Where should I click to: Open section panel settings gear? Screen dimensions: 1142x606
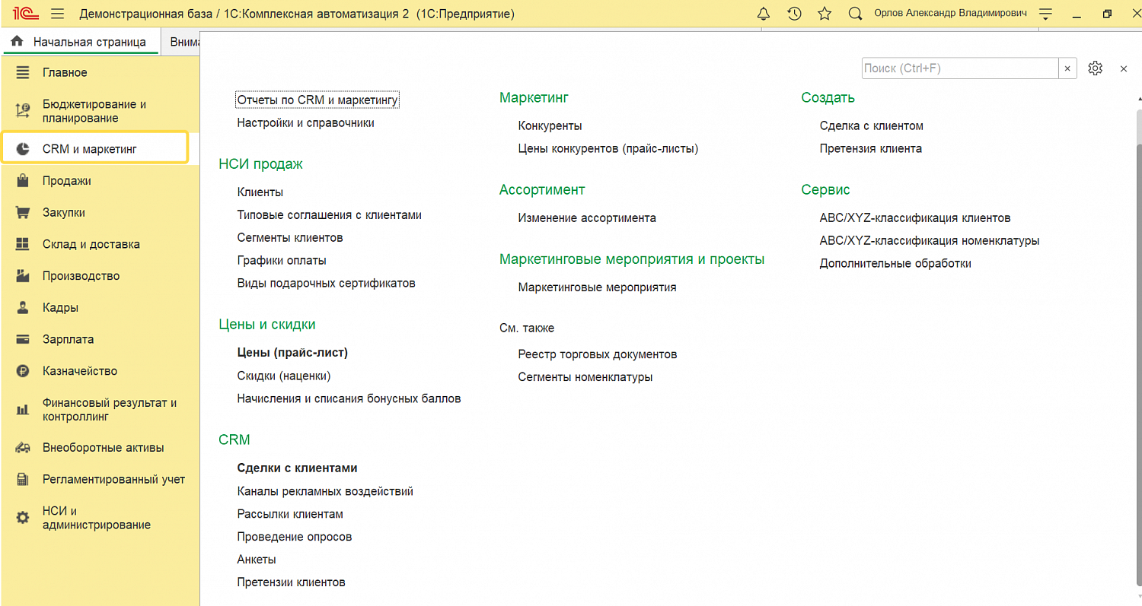1095,68
